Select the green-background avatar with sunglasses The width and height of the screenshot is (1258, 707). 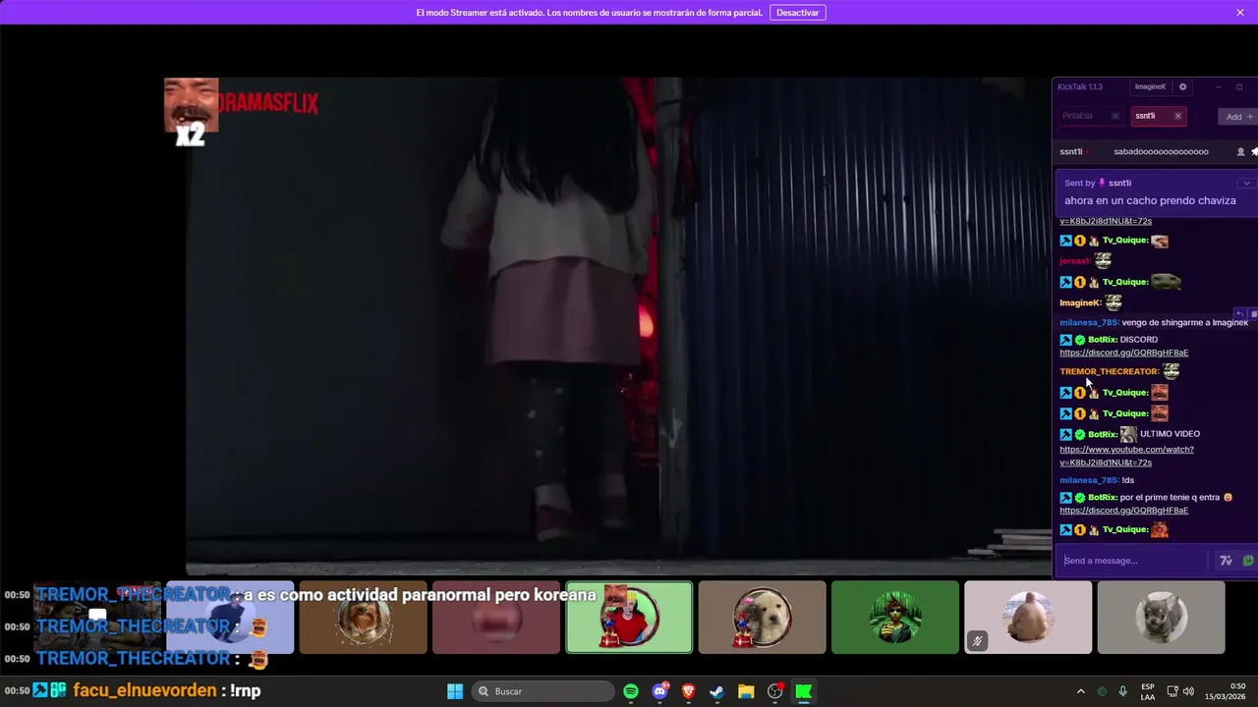[894, 618]
